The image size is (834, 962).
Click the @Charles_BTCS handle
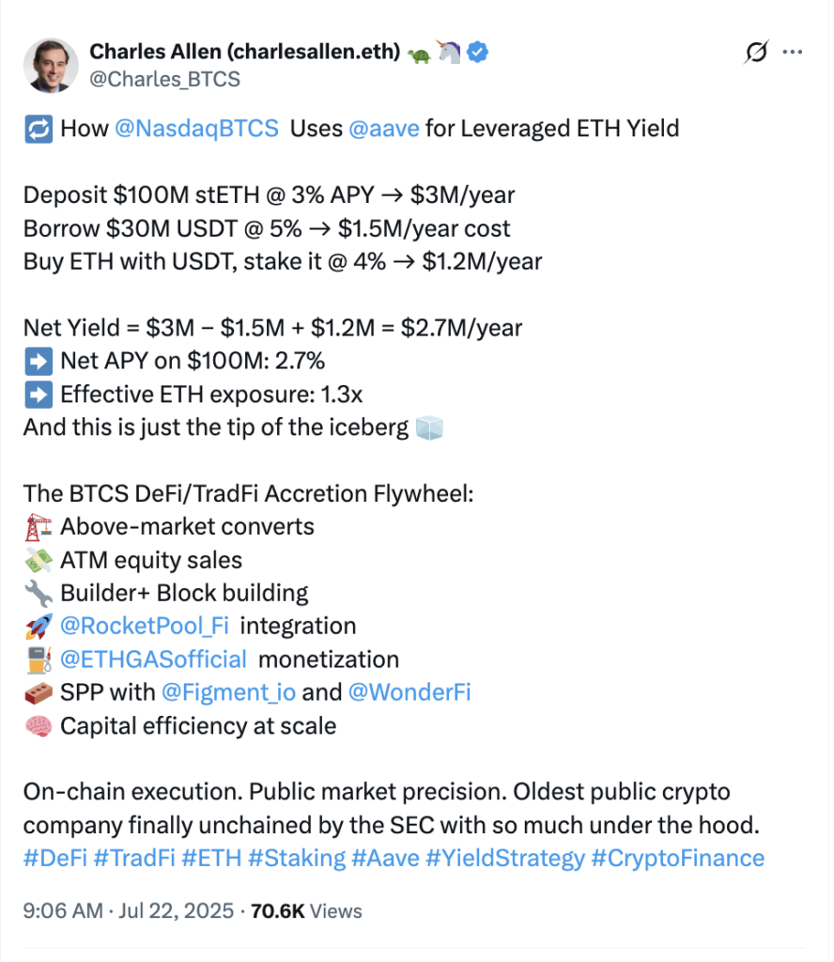pos(164,79)
